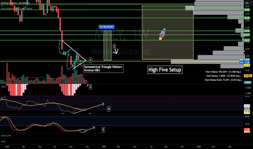Screen dimensions: 253x149
Task: Click the 2026 label on time axis
Action: click(199, 147)
